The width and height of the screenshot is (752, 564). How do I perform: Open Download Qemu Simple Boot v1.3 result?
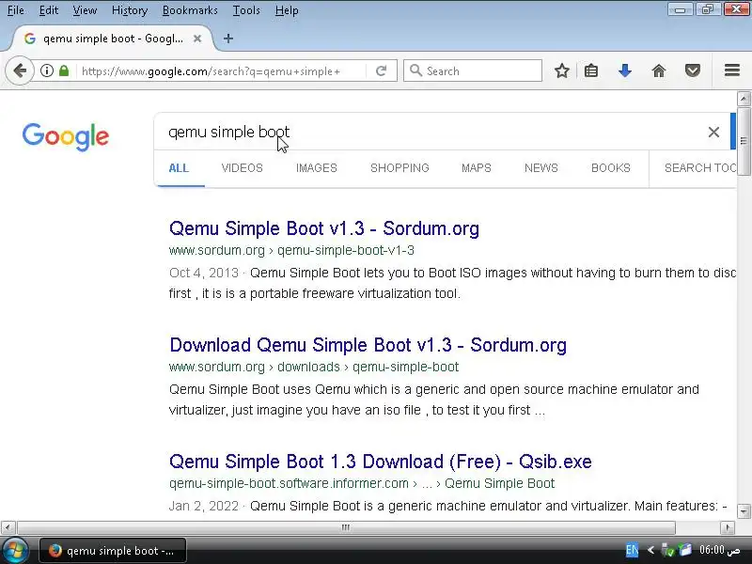point(368,345)
